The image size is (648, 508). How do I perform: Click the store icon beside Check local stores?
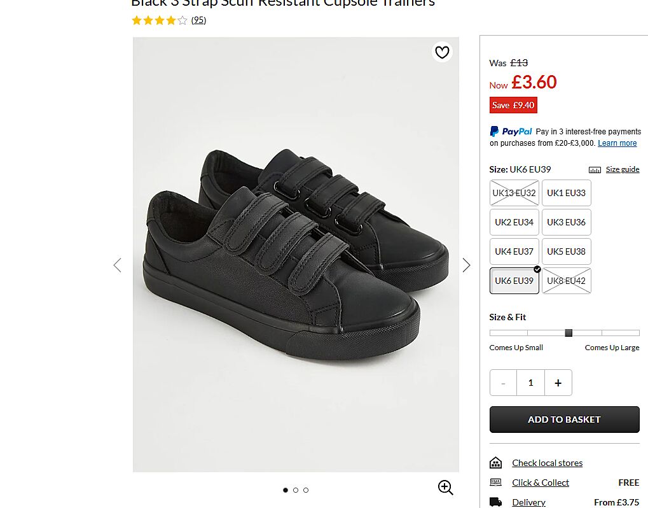click(496, 463)
